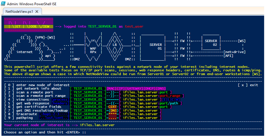Screen dimensions: 265x136
Task: Click the LB node in diagram
Action: [115, 47]
